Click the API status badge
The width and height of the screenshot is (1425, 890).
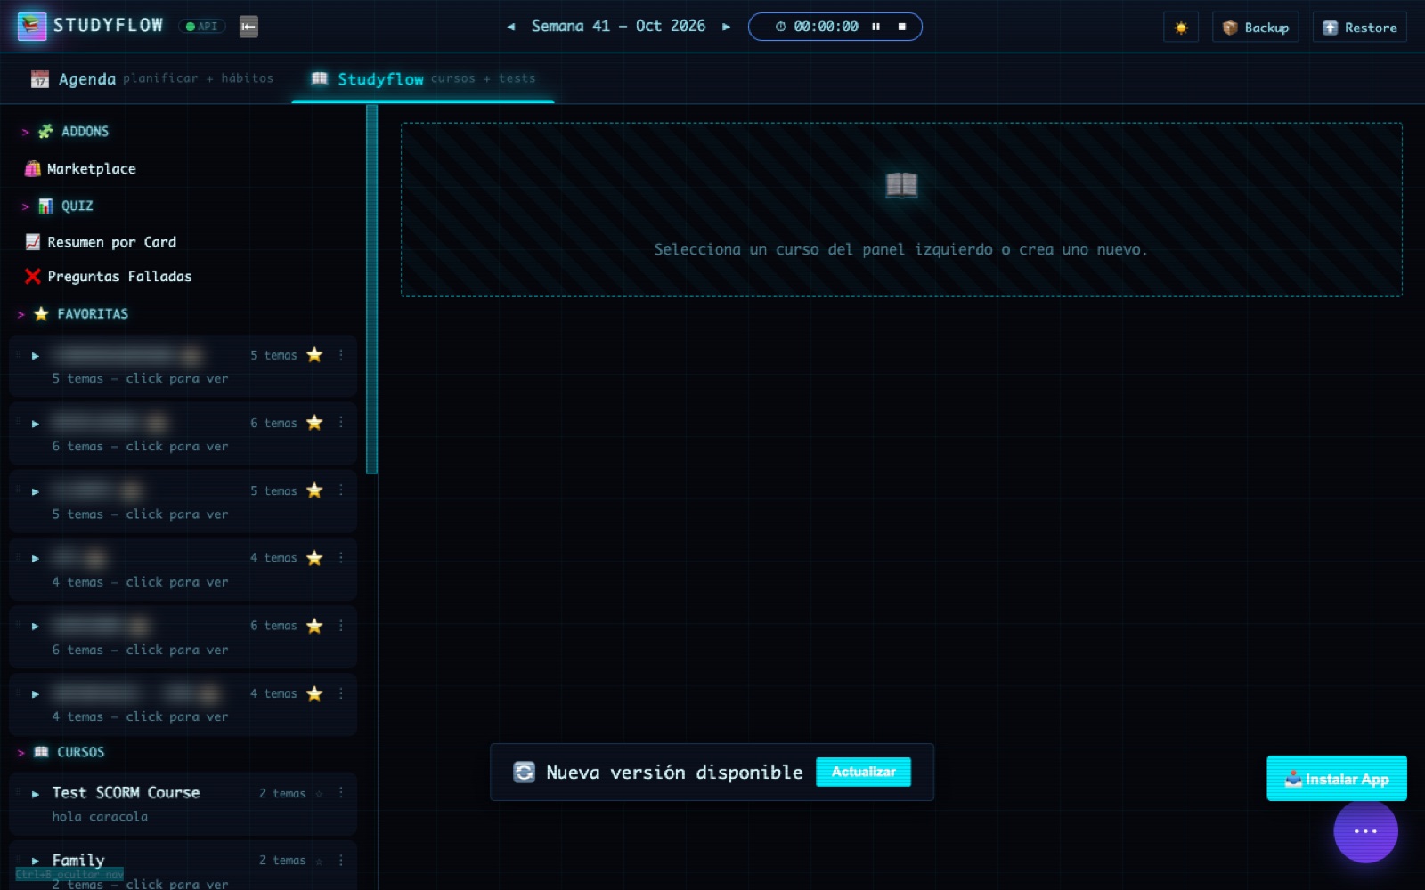[x=202, y=27]
